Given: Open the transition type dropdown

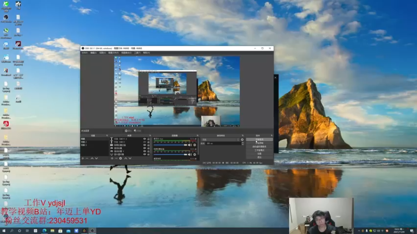Looking at the screenshot, I should tap(220, 139).
